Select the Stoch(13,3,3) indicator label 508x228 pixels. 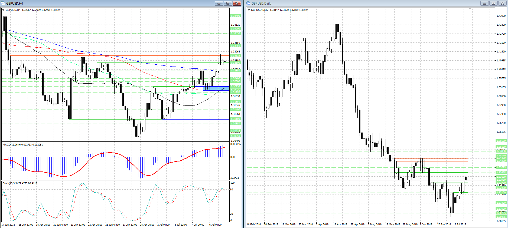20,183
